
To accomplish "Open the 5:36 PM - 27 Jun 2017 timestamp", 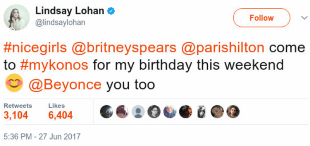I will click(42, 137).
